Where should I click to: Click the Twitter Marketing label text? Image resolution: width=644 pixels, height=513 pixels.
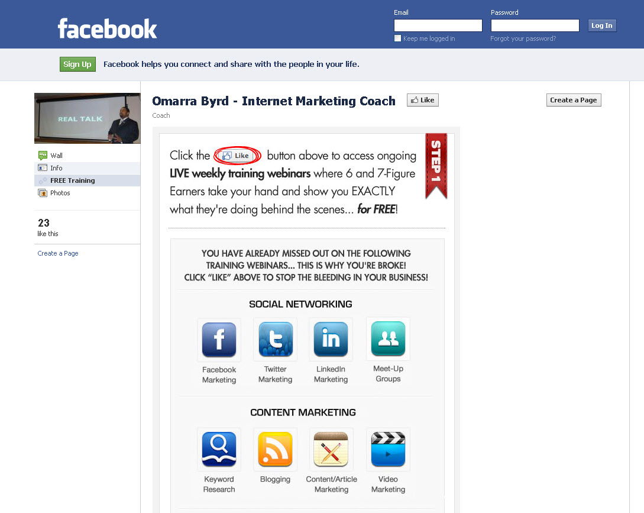[x=275, y=374]
